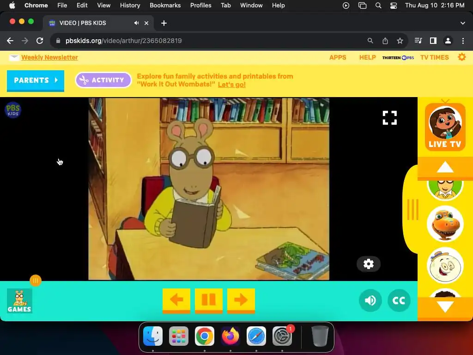Click the zoom magnifier in address bar

[370, 41]
